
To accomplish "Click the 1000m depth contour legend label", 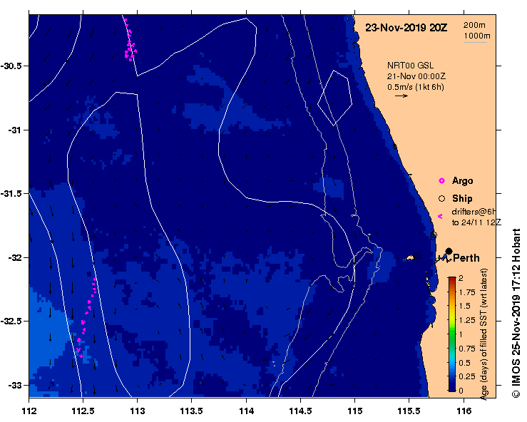I will (477, 36).
